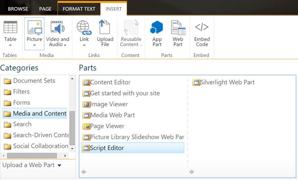The height and width of the screenshot is (180, 298).
Task: Click categories horizontal scroll right arrow
Action: click(x=65, y=156)
